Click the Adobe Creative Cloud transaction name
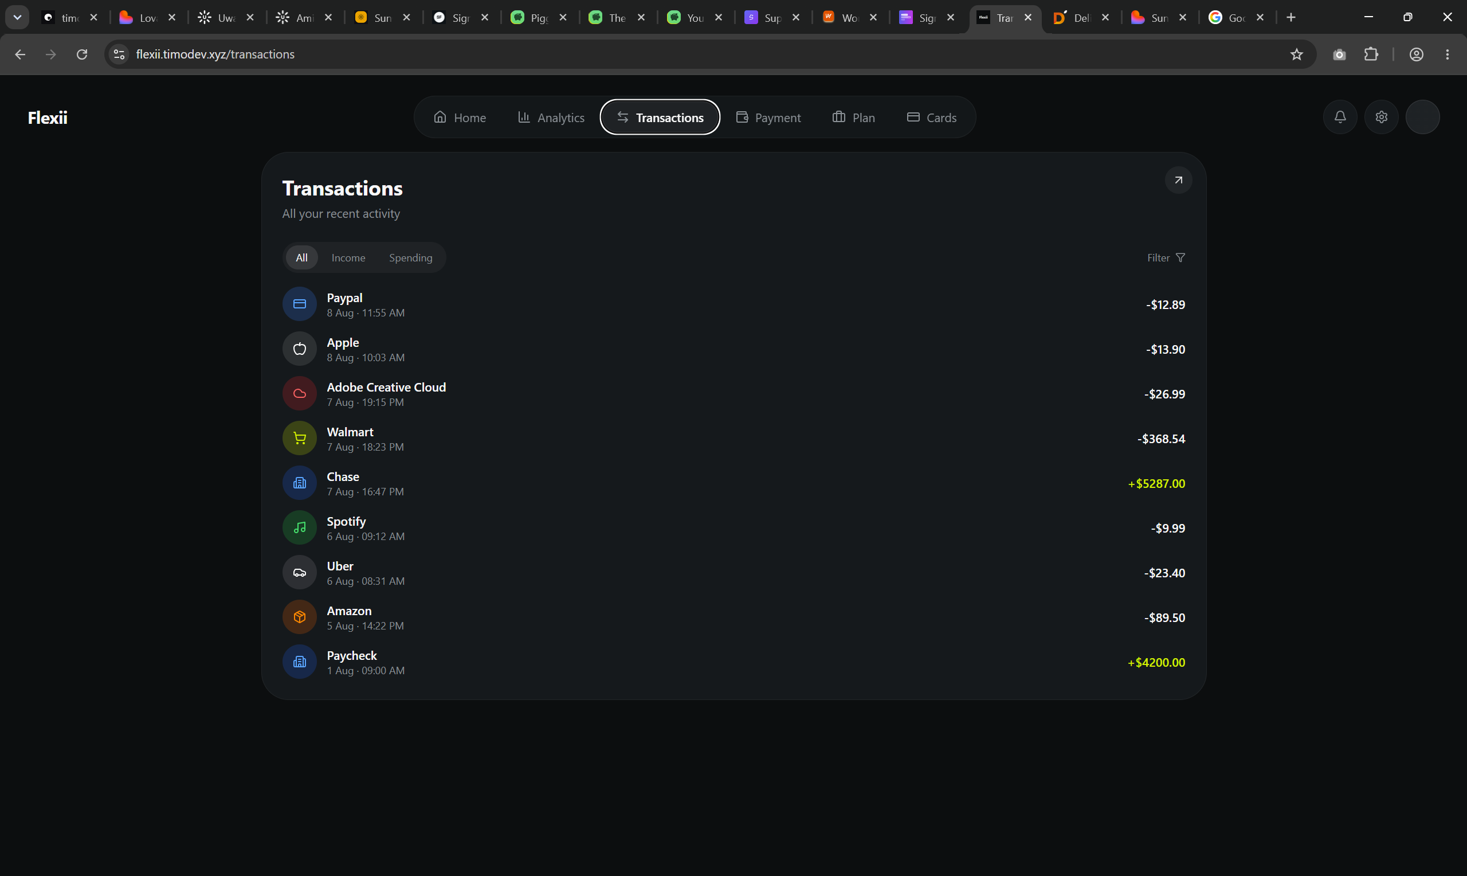1467x876 pixels. coord(386,387)
